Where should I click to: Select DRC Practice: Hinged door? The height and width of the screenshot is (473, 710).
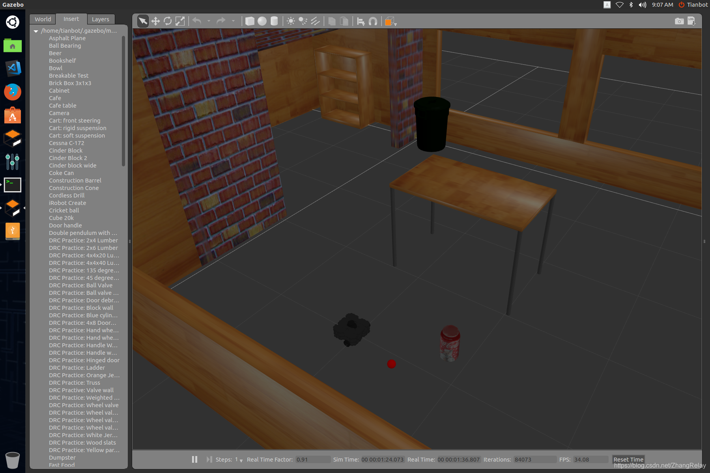pyautogui.click(x=84, y=360)
